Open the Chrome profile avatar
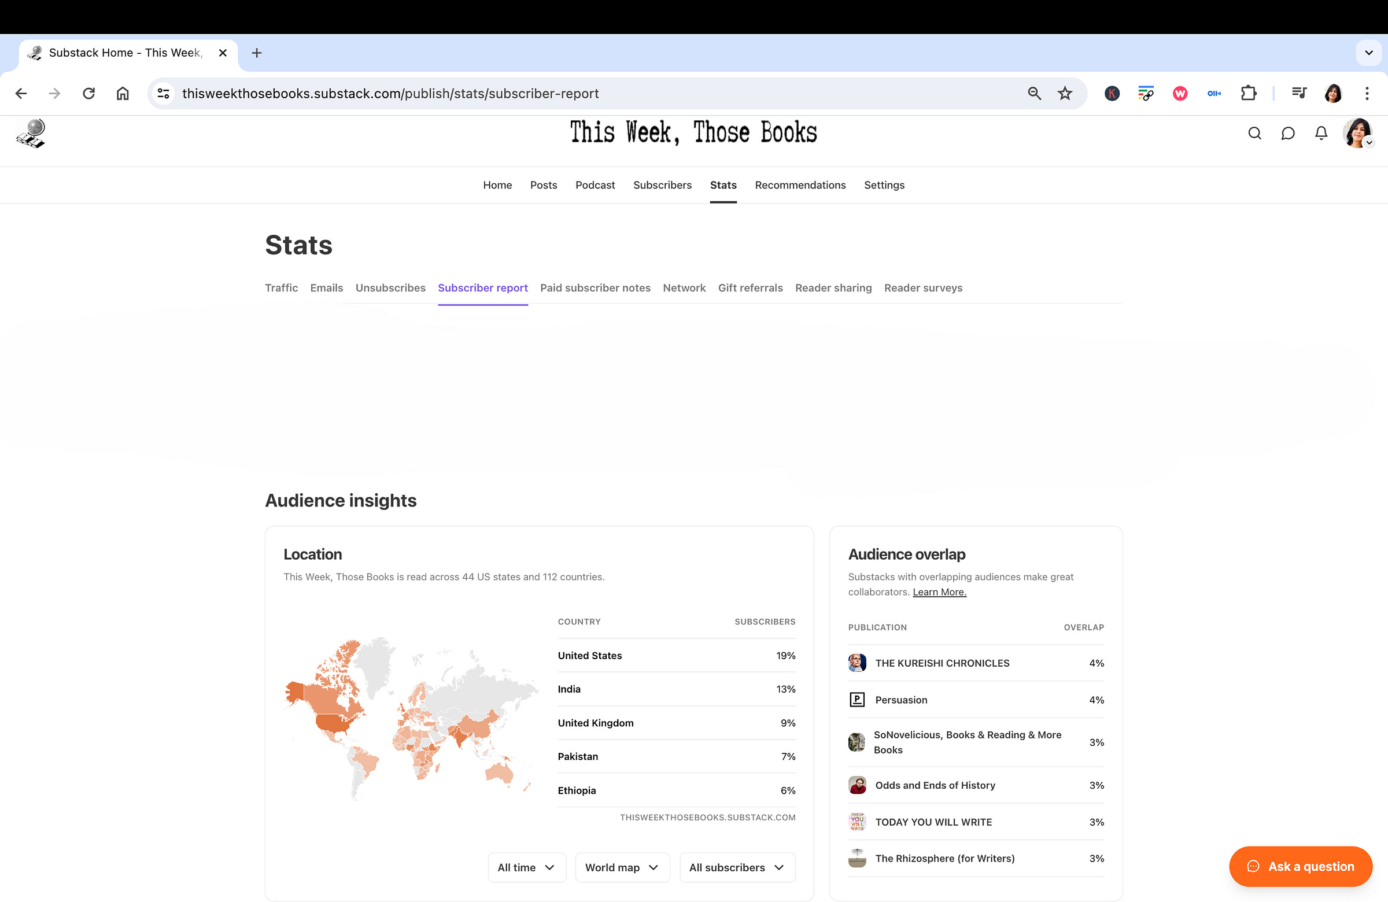 point(1332,93)
